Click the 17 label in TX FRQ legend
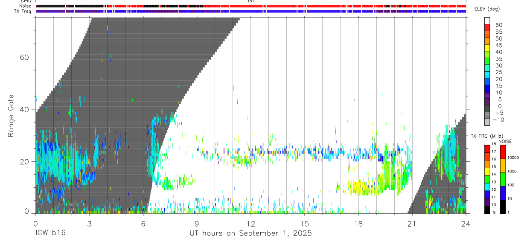The image size is (524, 242). pos(493,151)
